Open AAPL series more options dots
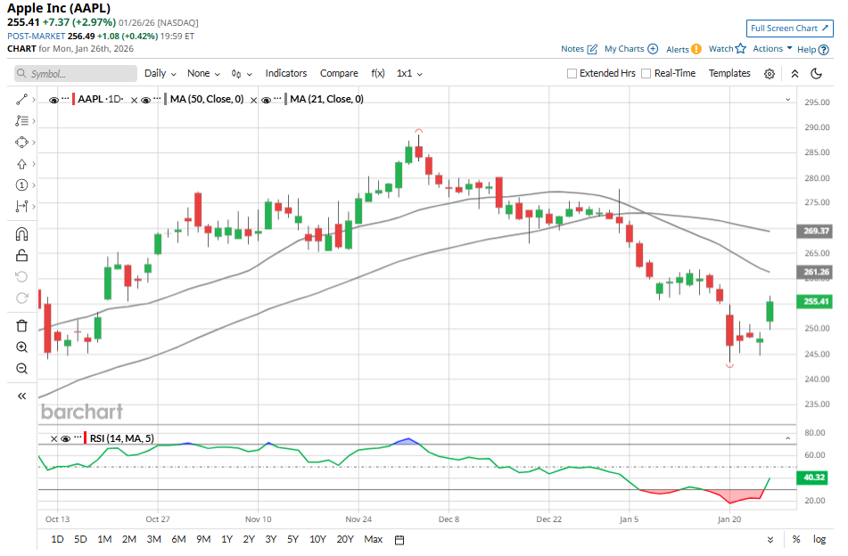The image size is (848, 556). [65, 99]
